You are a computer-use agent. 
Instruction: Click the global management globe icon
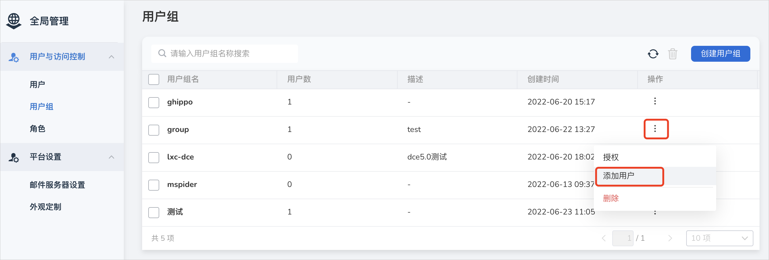pyautogui.click(x=14, y=21)
